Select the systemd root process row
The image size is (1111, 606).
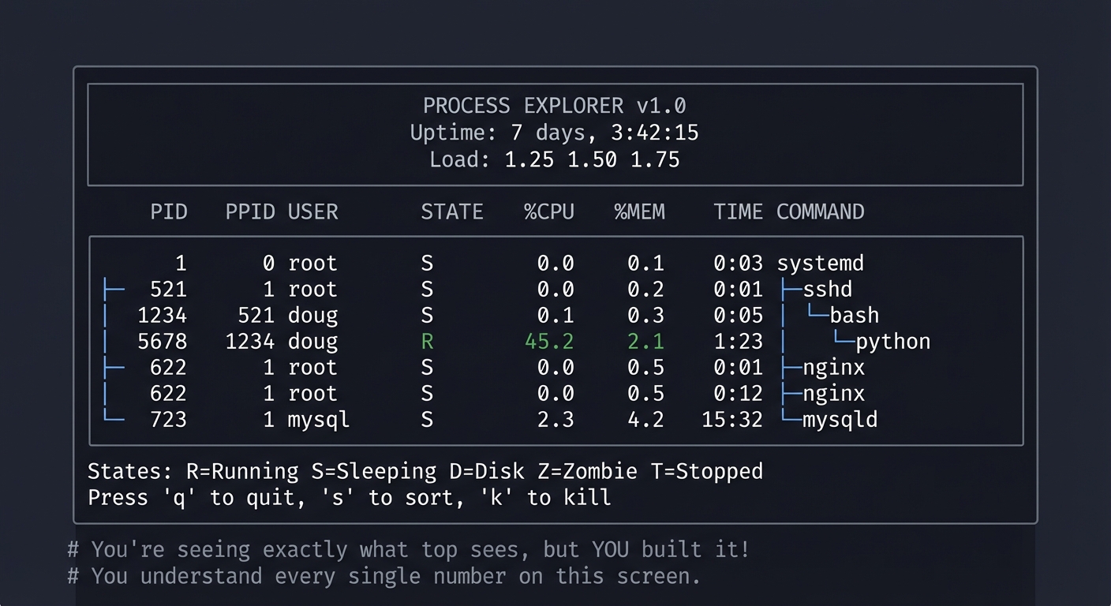click(x=821, y=263)
